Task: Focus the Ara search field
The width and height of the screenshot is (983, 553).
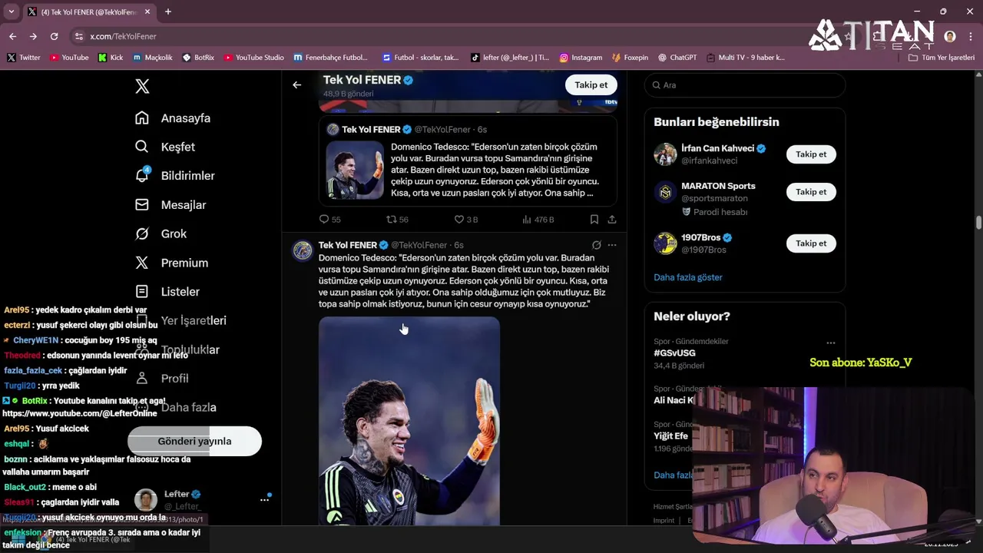Action: coord(744,85)
